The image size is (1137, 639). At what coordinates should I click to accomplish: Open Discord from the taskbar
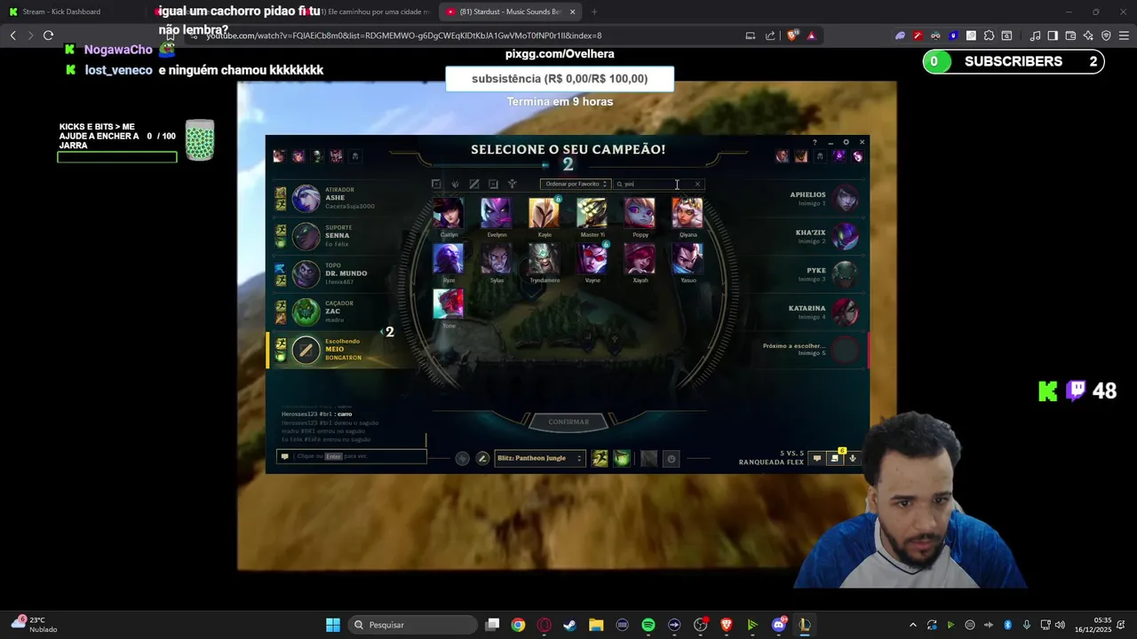[779, 625]
